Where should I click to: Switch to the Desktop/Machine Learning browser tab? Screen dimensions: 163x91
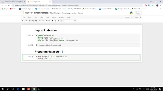pos(13,2)
